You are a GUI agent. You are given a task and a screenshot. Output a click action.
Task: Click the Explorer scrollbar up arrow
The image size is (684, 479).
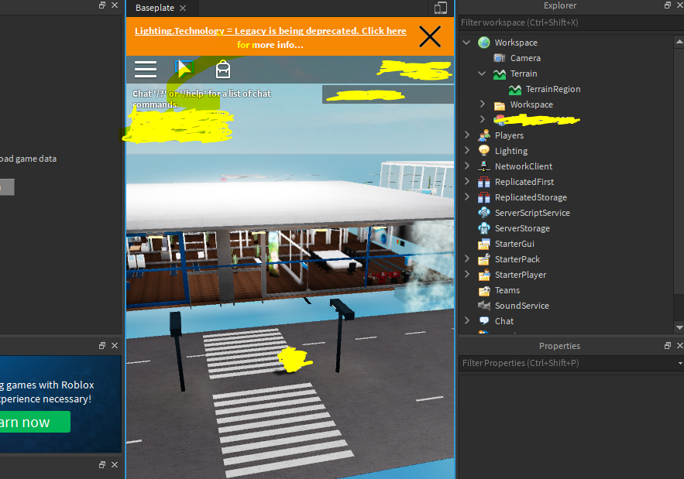(679, 42)
